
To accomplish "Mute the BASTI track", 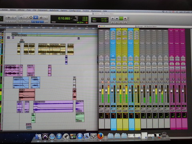I will tap(138, 82).
